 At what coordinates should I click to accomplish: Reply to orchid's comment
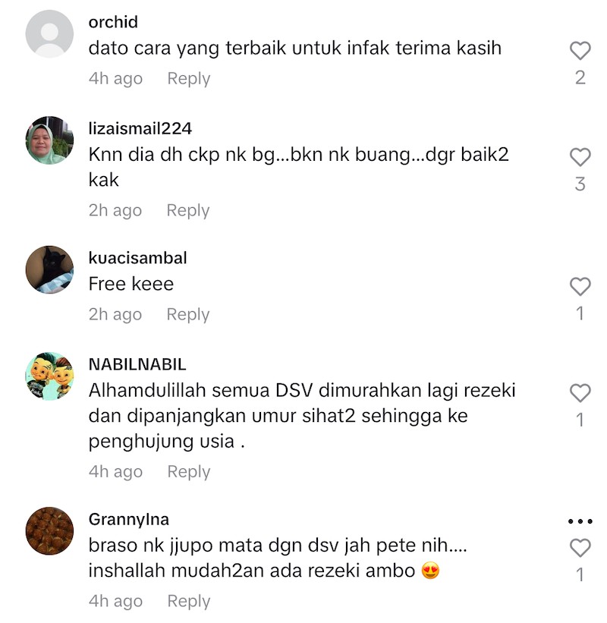[x=189, y=79]
